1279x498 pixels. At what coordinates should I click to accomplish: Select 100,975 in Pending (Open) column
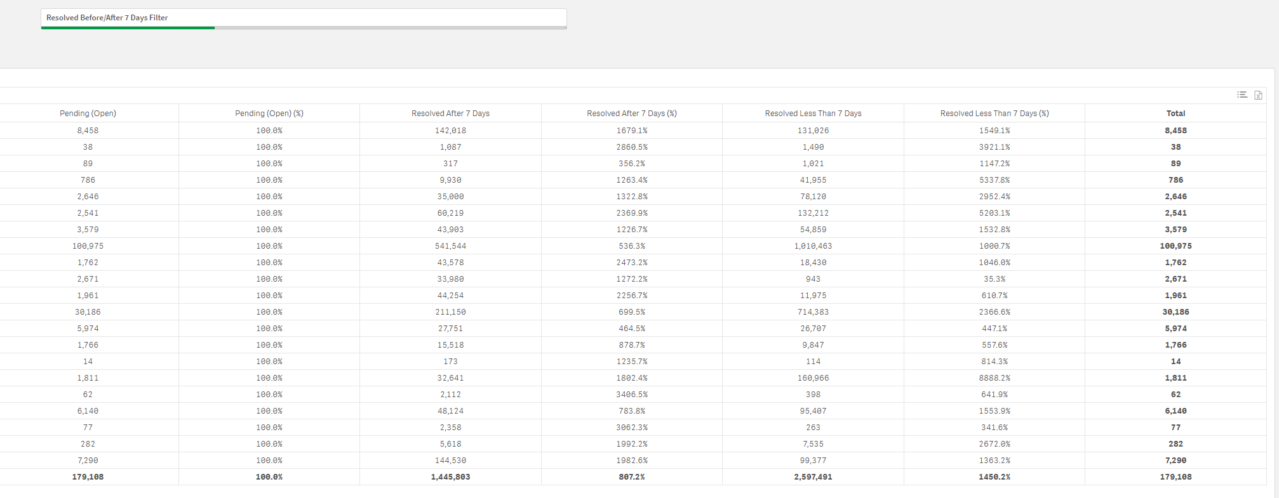point(88,246)
